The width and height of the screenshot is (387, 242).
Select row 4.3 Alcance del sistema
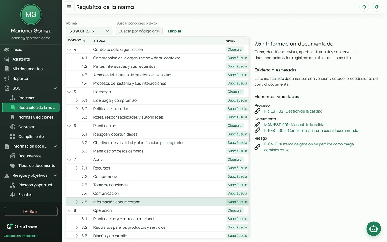[x=157, y=75]
